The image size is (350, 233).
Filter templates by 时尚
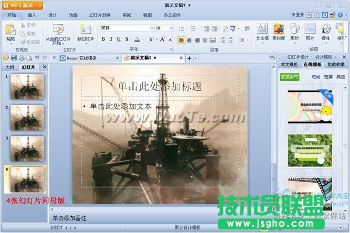316,77
